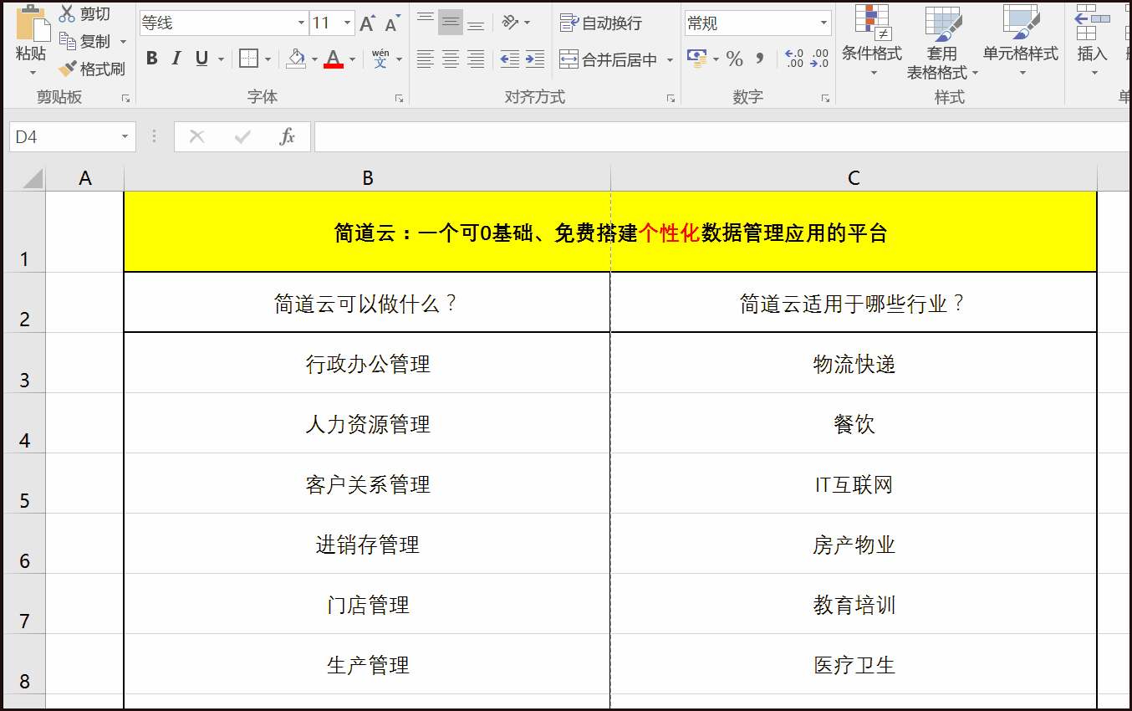1132x711 pixels.
Task: Click the increase indent icon
Action: tap(535, 59)
